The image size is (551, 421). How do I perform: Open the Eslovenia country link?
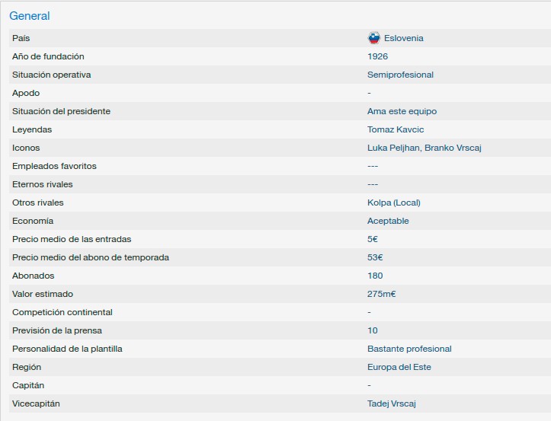403,38
